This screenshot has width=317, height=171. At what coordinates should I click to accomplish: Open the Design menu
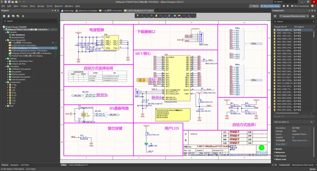coord(41,6)
